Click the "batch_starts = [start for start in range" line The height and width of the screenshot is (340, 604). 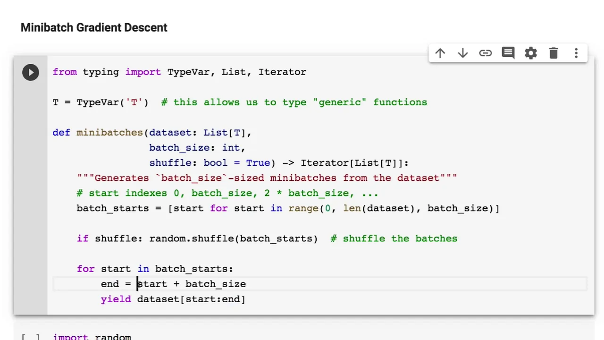click(288, 208)
